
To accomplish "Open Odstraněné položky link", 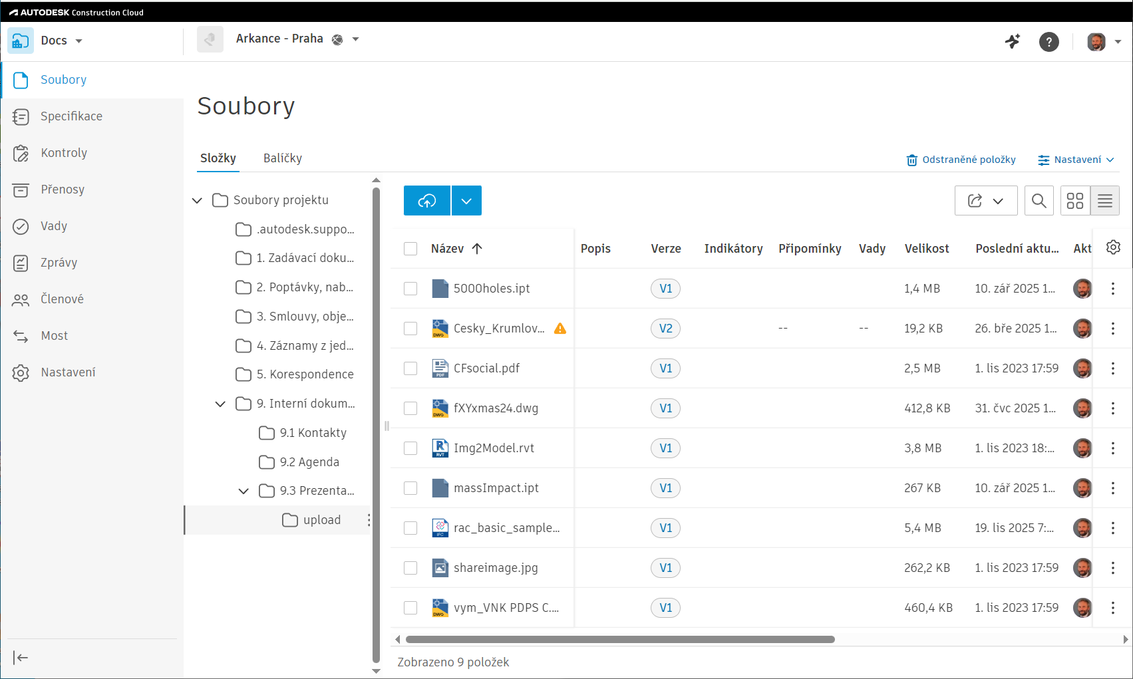I will point(961,160).
